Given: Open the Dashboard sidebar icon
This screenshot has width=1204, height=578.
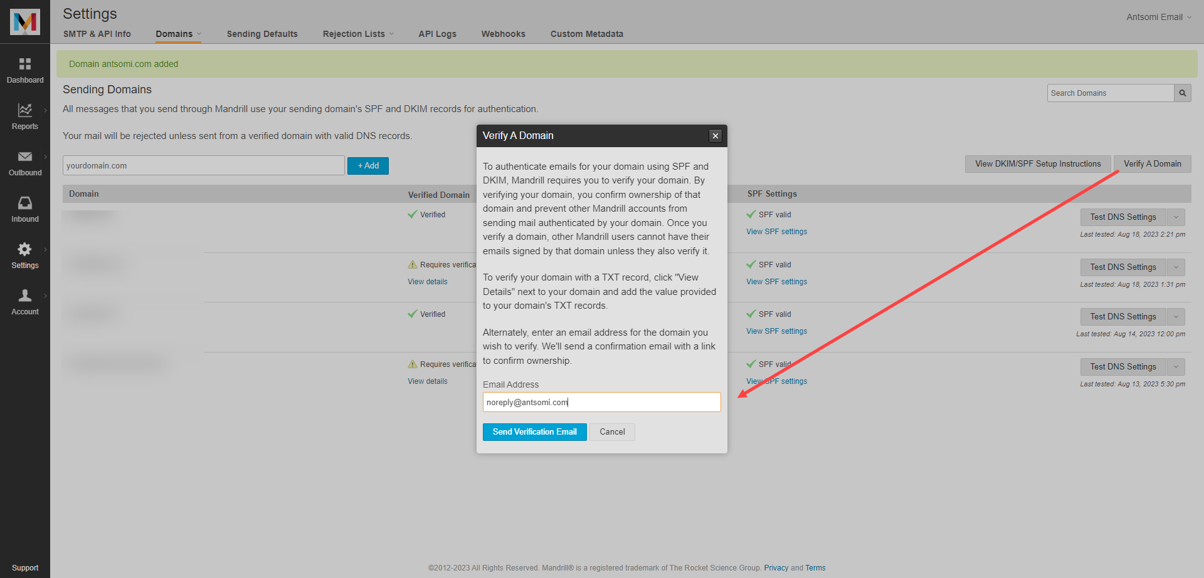Looking at the screenshot, I should point(25,64).
